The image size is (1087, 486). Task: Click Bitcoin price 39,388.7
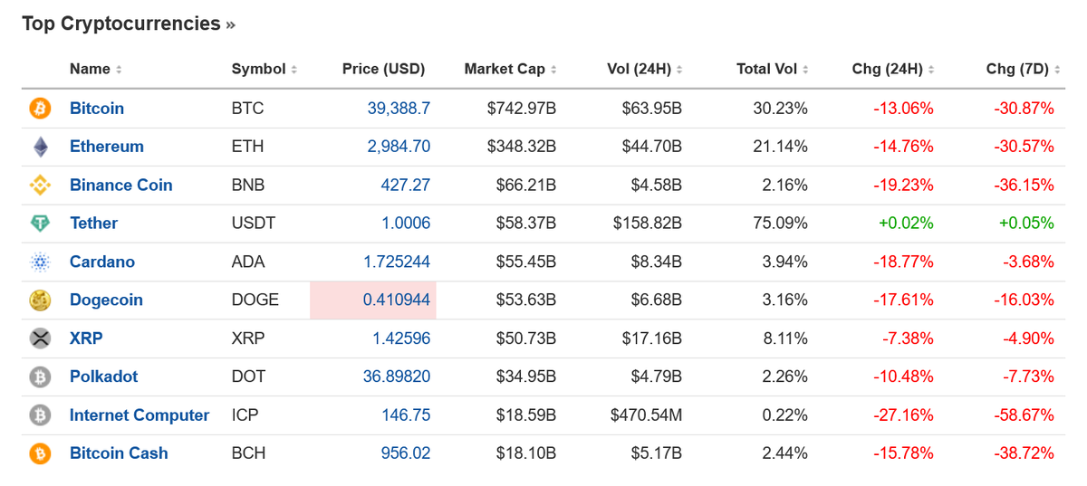399,109
